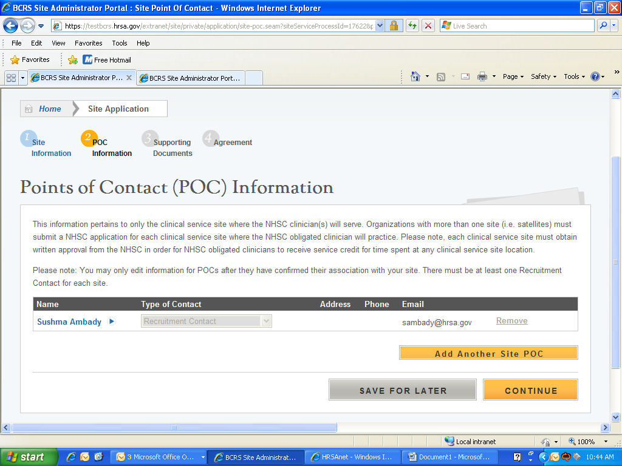Switch to the second BCRS Site Administrator tab
The width and height of the screenshot is (622, 466).
pyautogui.click(x=191, y=78)
